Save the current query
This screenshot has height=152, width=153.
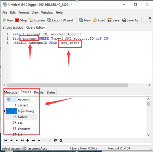tap(113, 20)
